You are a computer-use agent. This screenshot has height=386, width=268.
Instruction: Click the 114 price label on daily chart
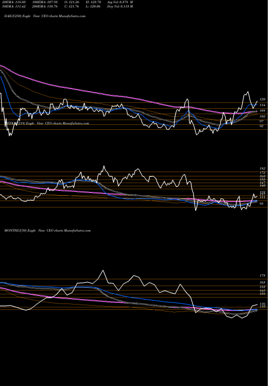263,105
